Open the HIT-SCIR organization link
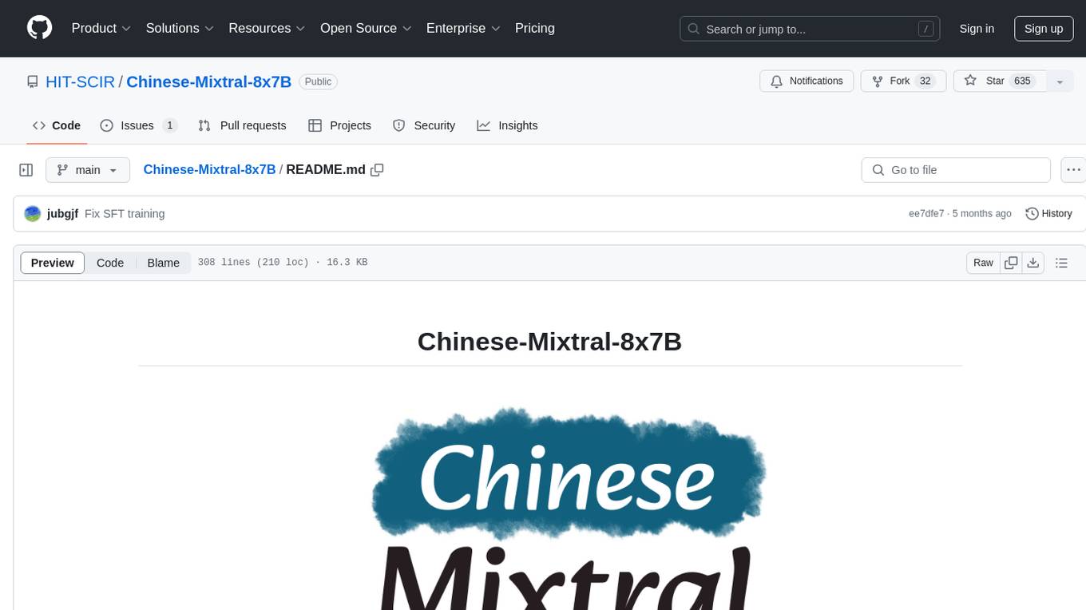This screenshot has height=610, width=1086. pos(80,81)
